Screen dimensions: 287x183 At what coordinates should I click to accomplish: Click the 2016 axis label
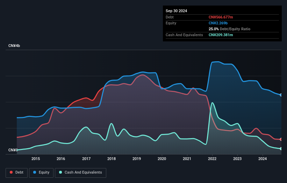[61, 159]
